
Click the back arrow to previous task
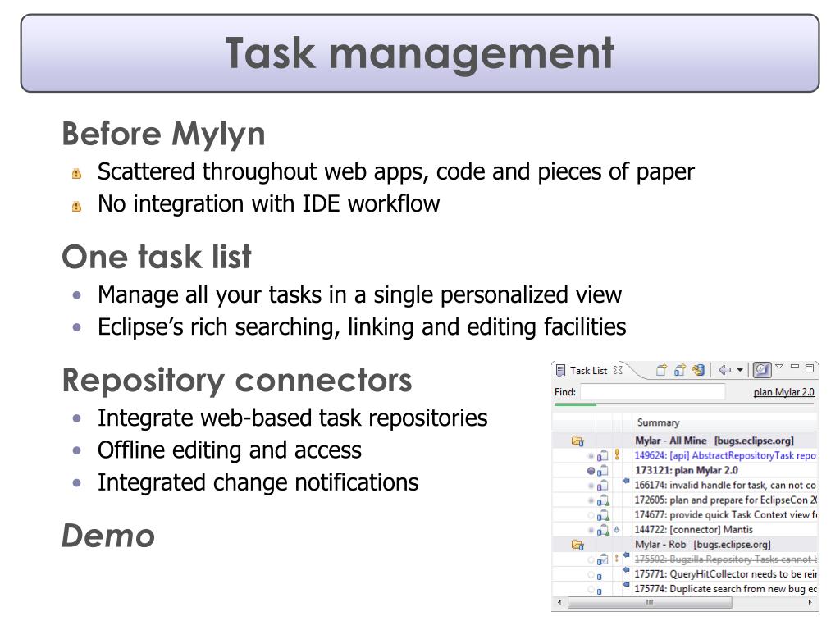pos(725,370)
